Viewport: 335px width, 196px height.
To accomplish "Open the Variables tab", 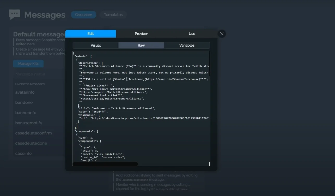I will point(187,45).
